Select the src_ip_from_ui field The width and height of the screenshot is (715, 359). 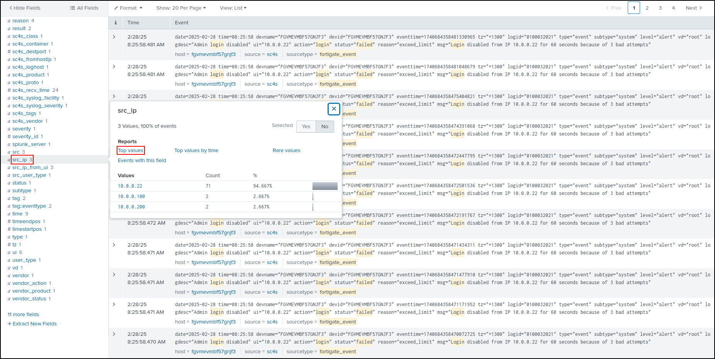coord(30,168)
